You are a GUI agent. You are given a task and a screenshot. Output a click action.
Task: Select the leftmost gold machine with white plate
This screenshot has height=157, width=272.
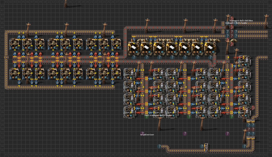click(134, 47)
